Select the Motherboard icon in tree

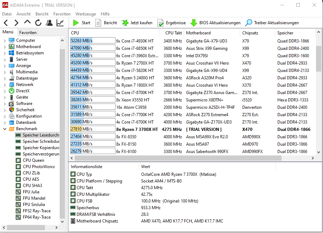(12, 47)
